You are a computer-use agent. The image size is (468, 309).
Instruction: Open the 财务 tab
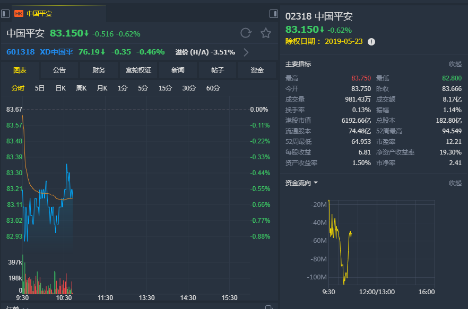coord(99,70)
